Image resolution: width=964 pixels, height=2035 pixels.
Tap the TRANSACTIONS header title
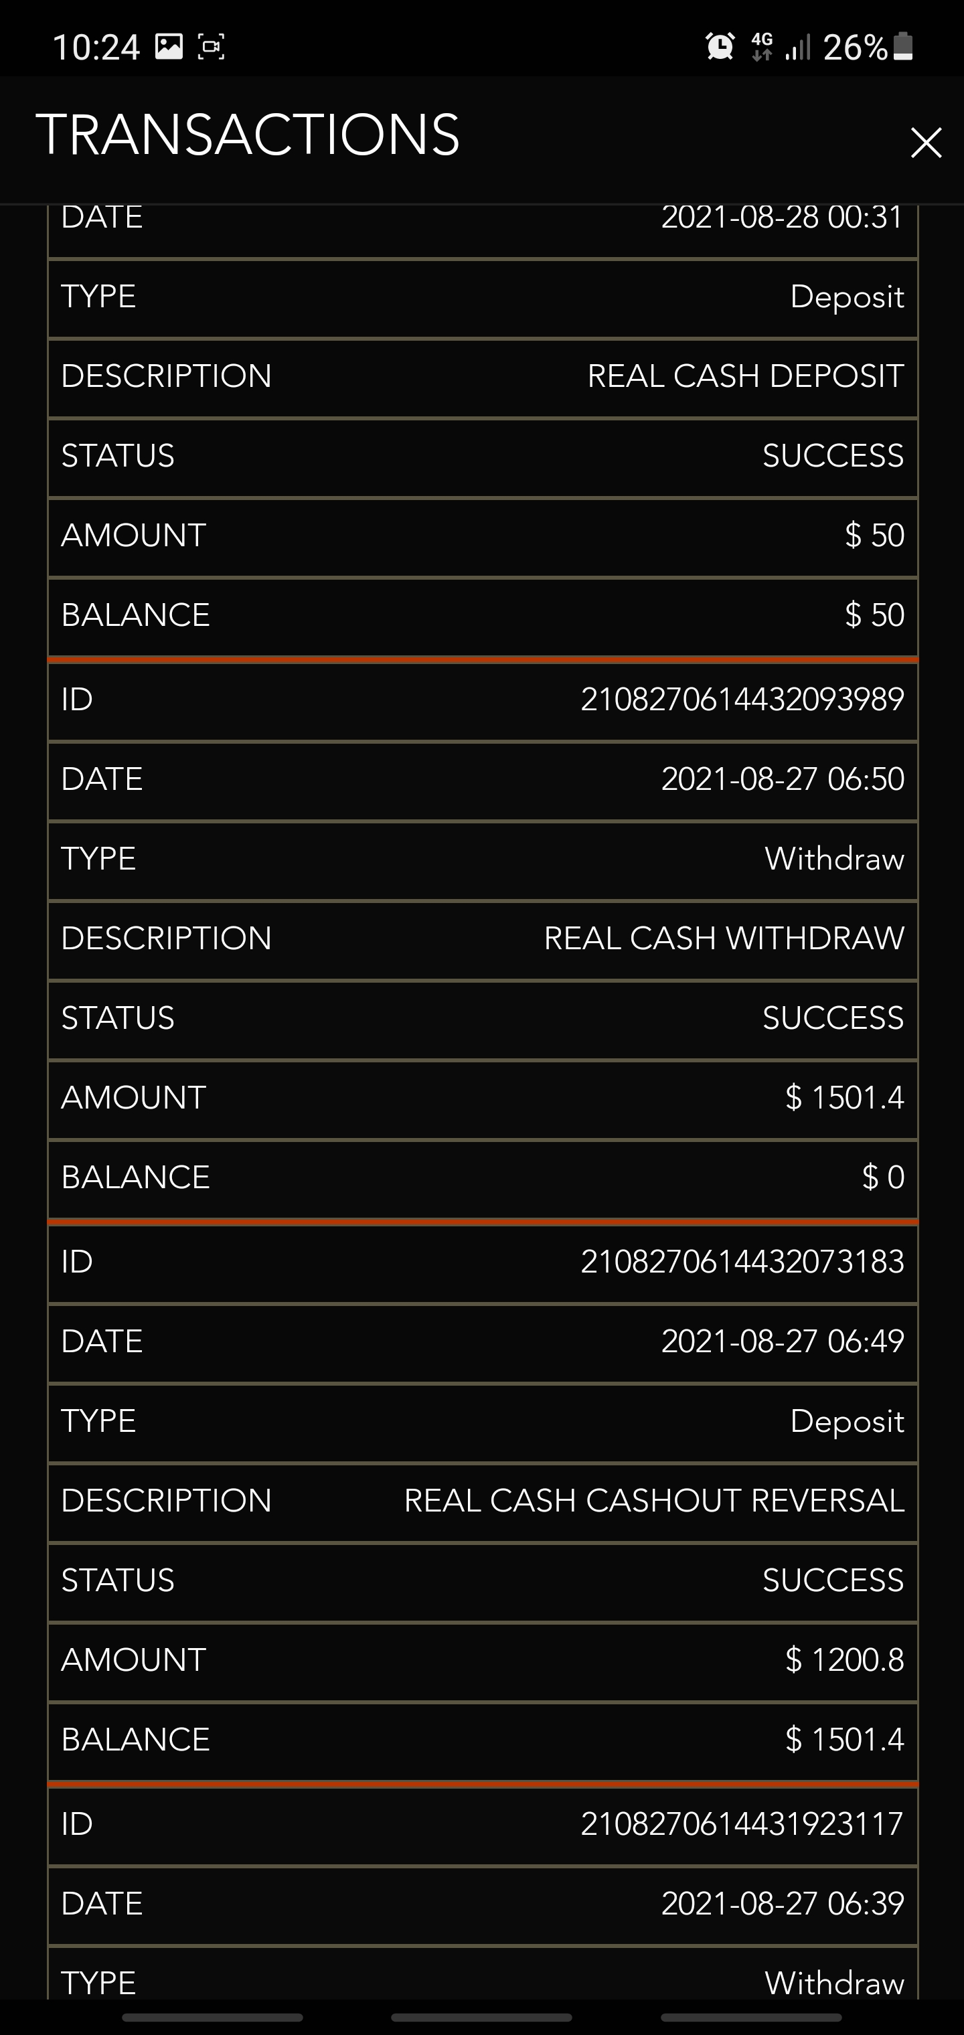(x=247, y=135)
